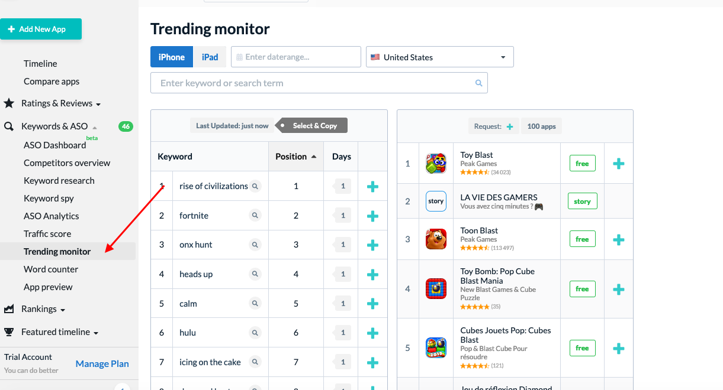Image resolution: width=723 pixels, height=390 pixels.
Task: Open Word counter tool
Action: [51, 269]
